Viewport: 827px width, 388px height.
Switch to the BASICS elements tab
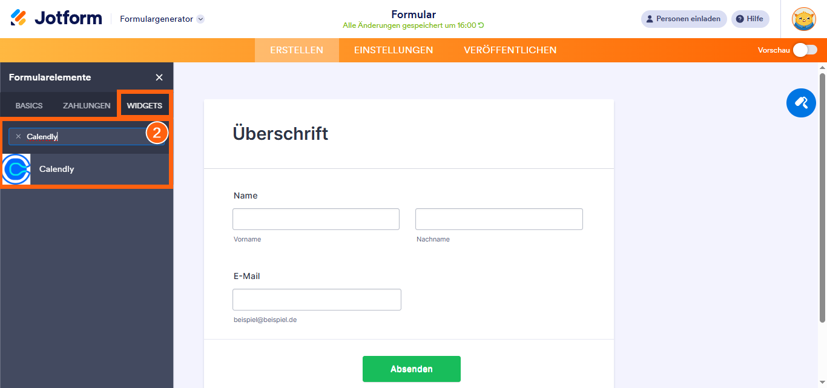(28, 105)
